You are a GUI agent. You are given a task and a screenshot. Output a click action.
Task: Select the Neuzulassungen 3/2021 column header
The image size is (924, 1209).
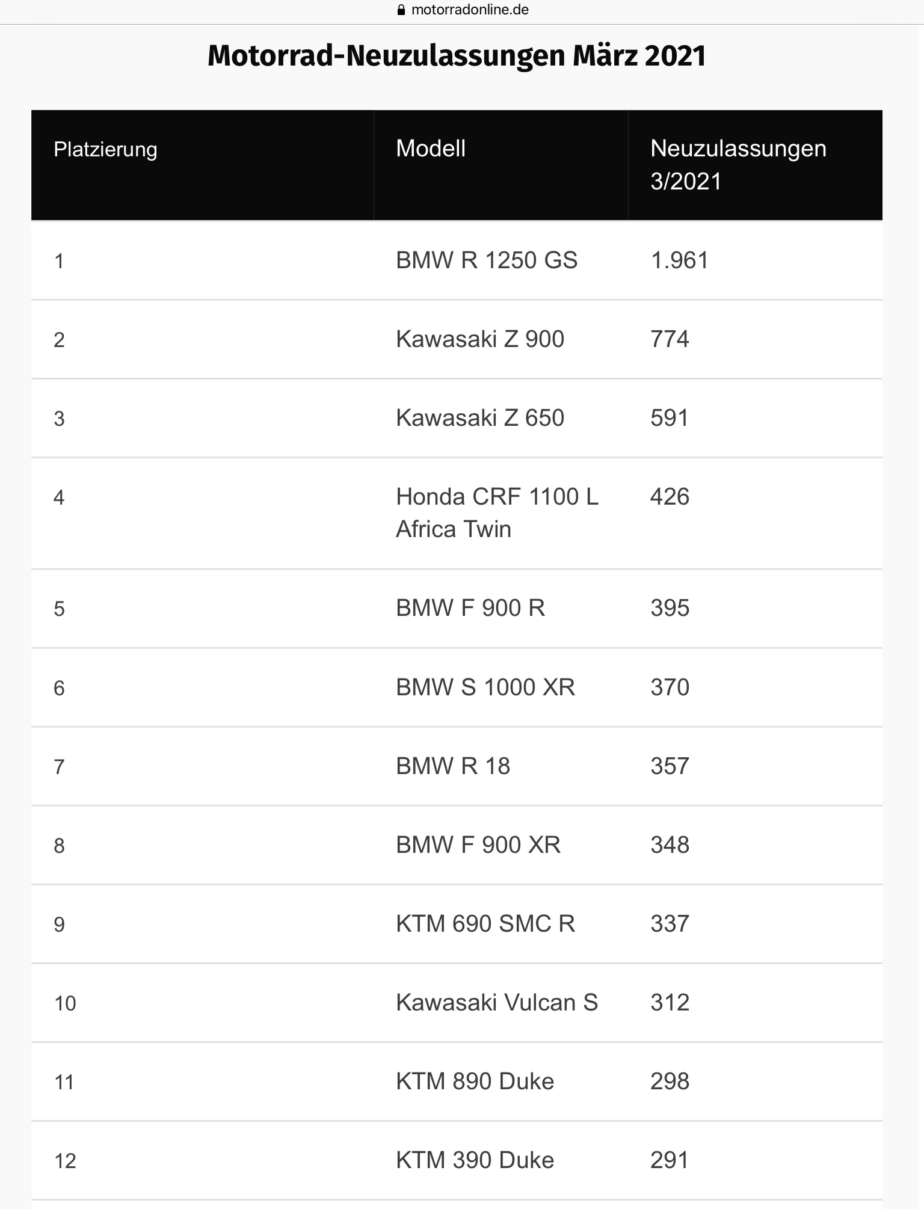pos(738,165)
